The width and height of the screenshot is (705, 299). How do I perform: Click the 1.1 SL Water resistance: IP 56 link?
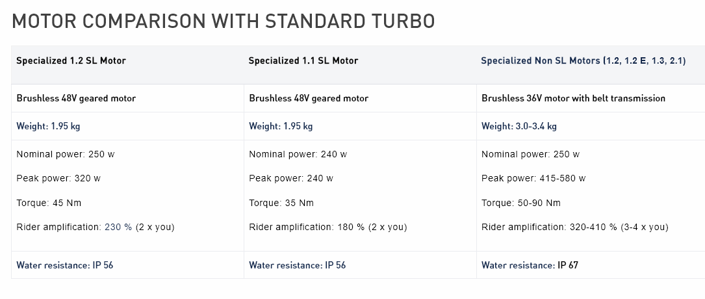[x=298, y=265]
